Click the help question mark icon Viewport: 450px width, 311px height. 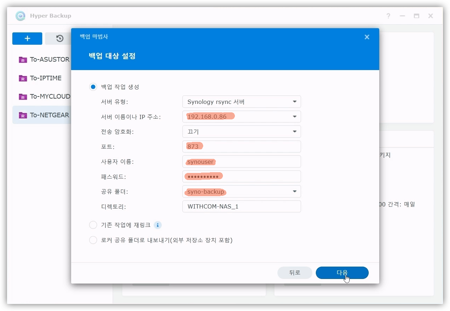click(x=388, y=16)
